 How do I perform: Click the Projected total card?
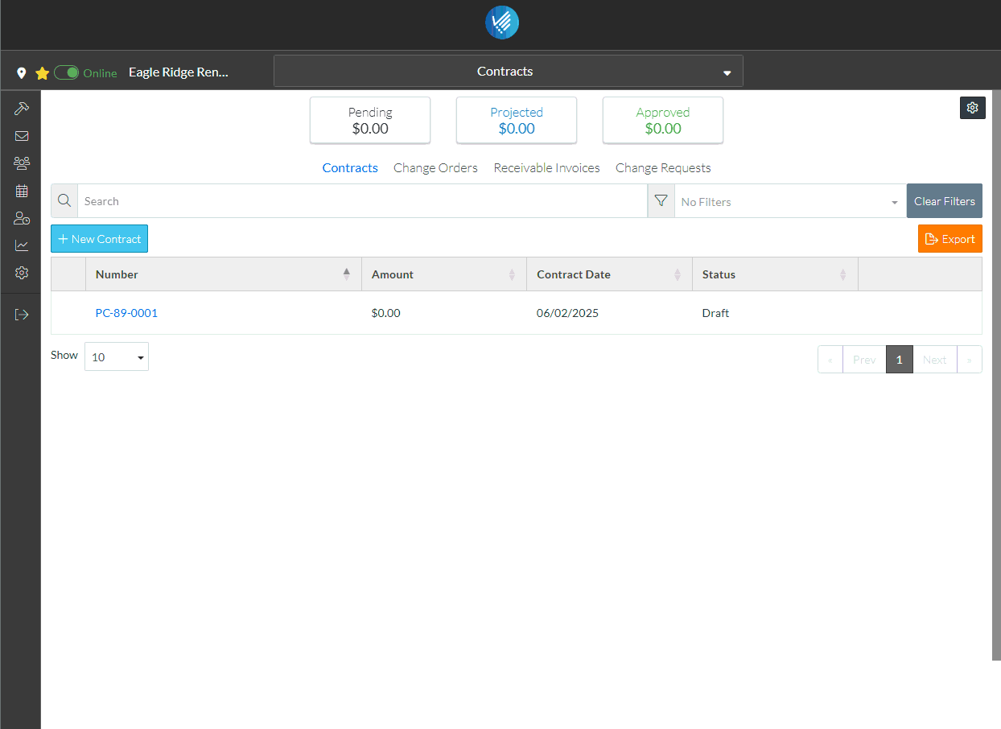point(517,121)
